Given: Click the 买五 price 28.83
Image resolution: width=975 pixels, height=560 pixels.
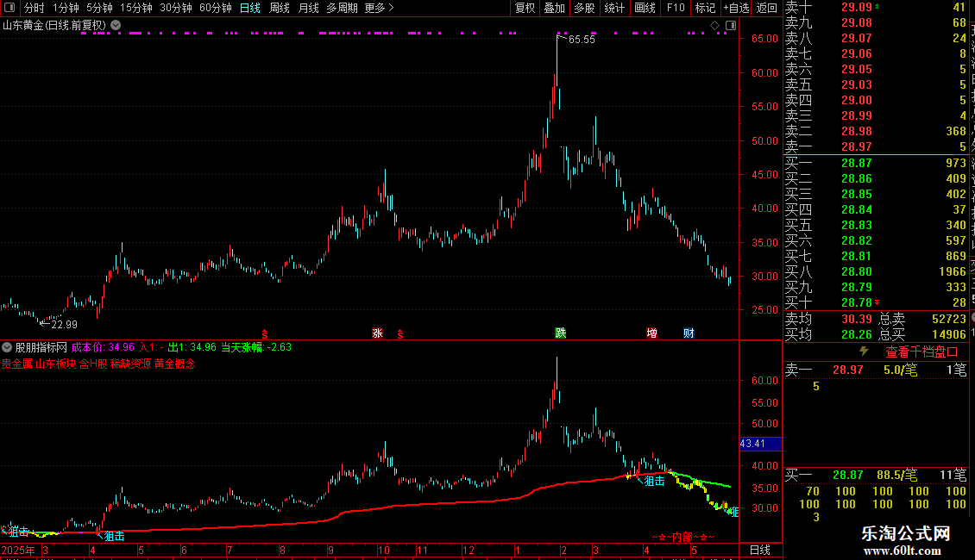Looking at the screenshot, I should tap(856, 226).
